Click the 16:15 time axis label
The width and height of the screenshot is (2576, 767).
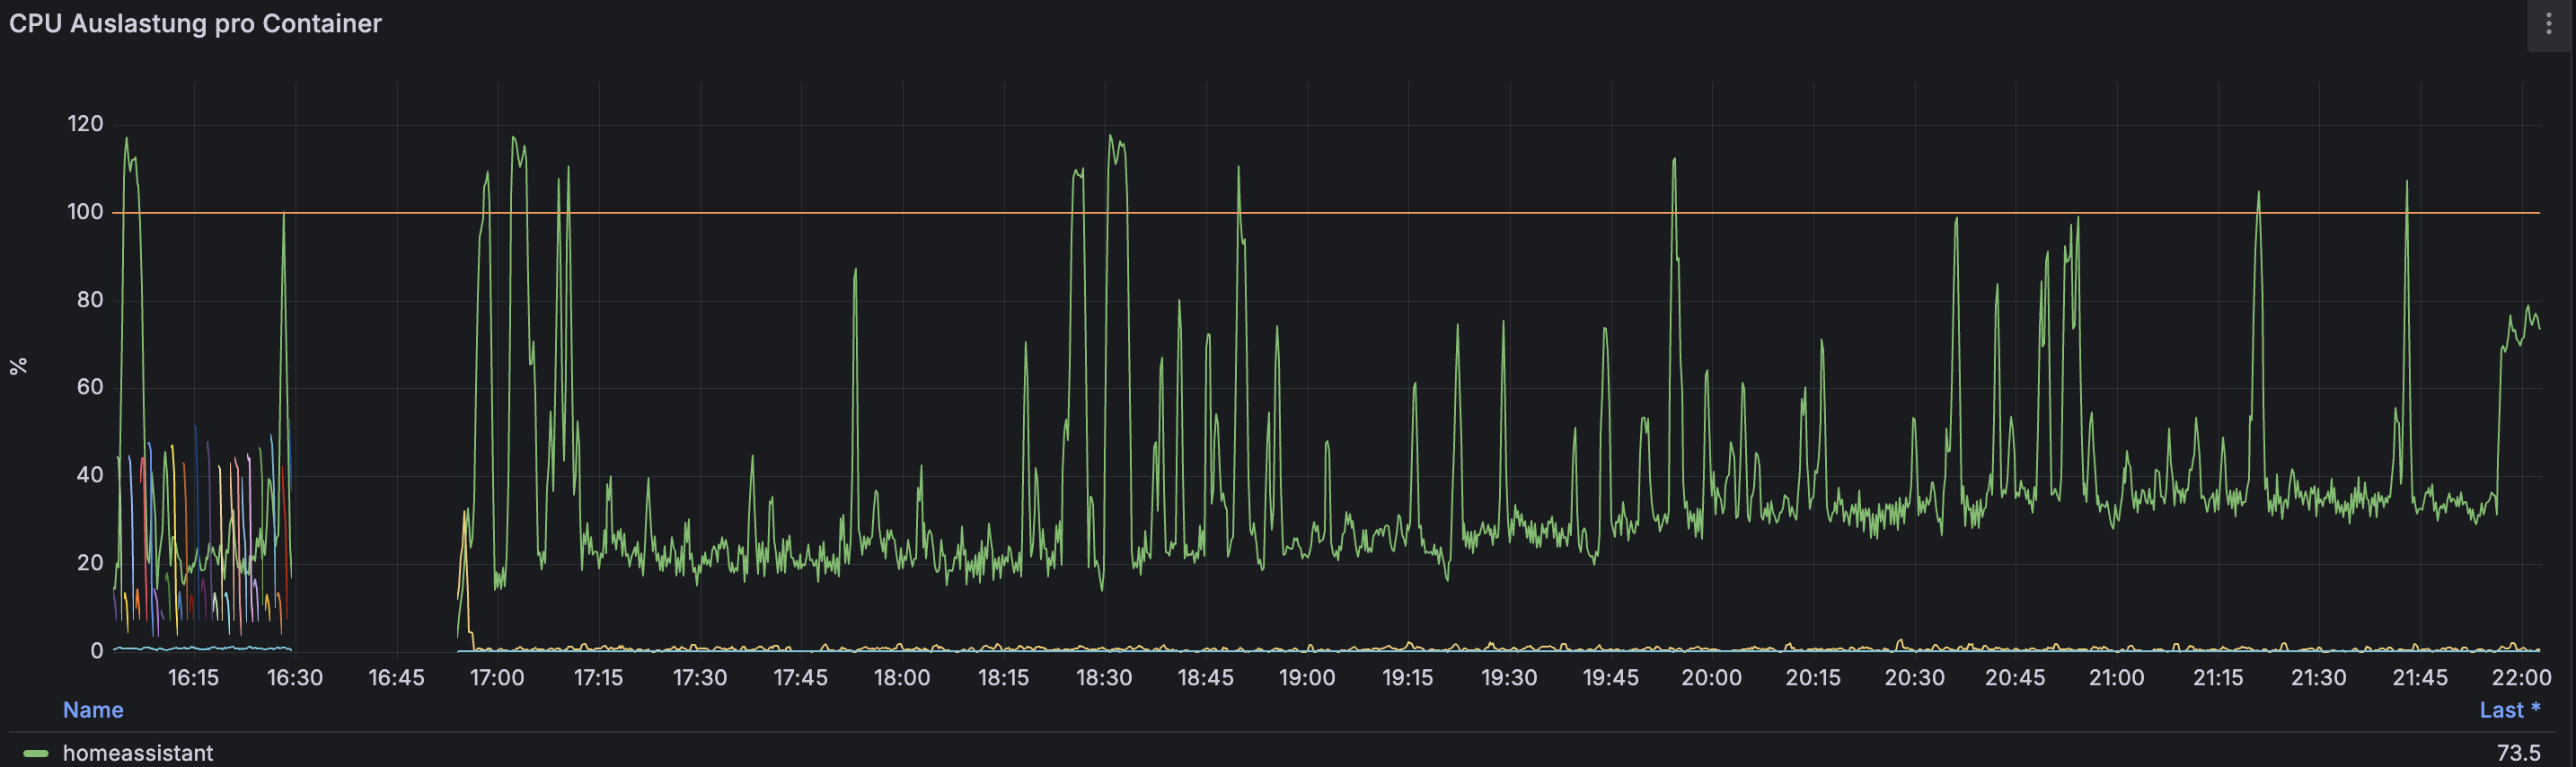pyautogui.click(x=193, y=678)
